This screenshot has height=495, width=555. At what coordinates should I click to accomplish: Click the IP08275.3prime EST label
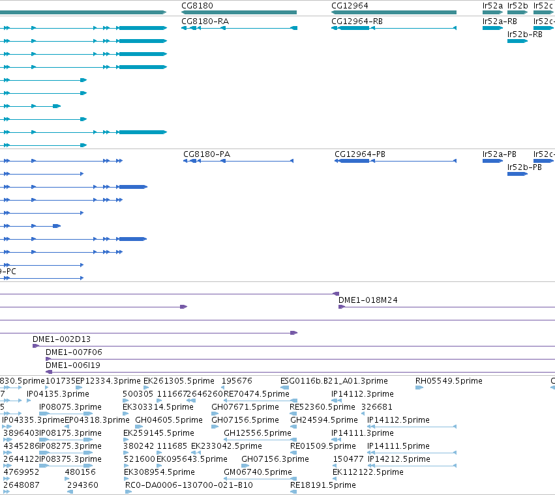pos(70,446)
